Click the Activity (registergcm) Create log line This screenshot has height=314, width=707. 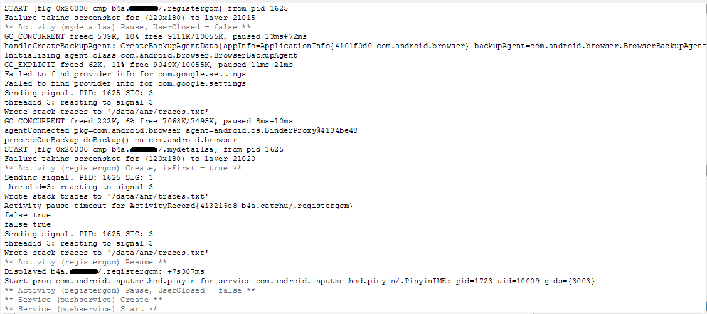point(123,168)
